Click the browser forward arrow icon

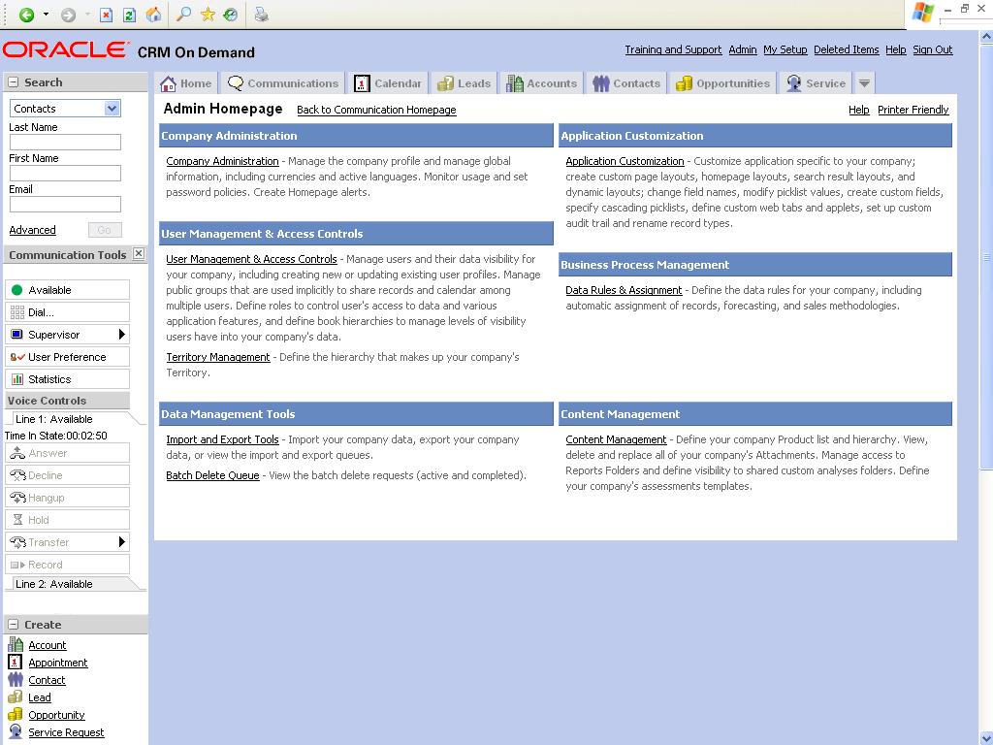tap(68, 15)
